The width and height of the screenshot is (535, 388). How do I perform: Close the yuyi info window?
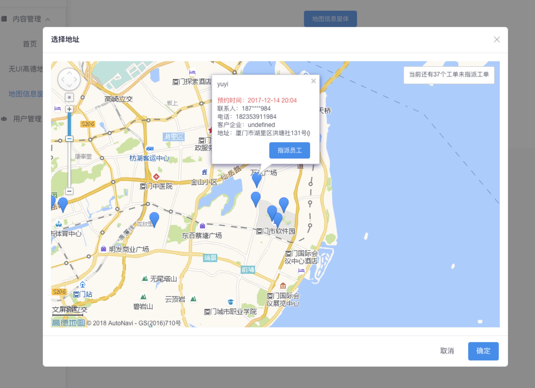point(313,81)
